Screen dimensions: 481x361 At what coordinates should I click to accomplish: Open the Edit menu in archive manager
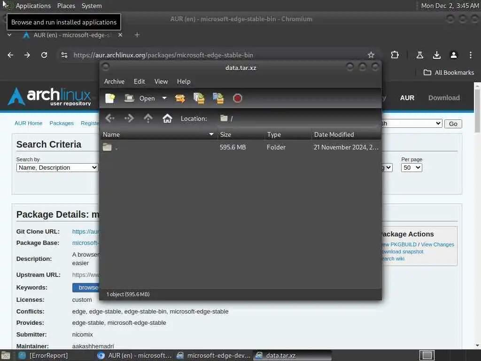click(x=139, y=81)
